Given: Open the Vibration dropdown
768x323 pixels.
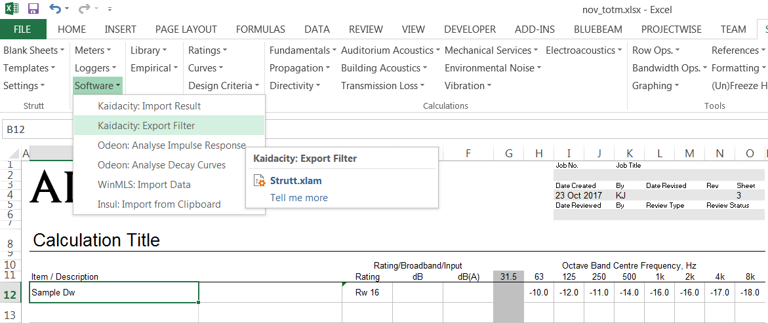Looking at the screenshot, I should coord(468,86).
